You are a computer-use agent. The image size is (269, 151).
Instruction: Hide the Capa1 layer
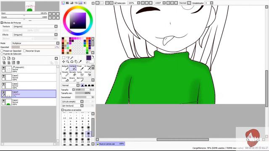click(3, 100)
